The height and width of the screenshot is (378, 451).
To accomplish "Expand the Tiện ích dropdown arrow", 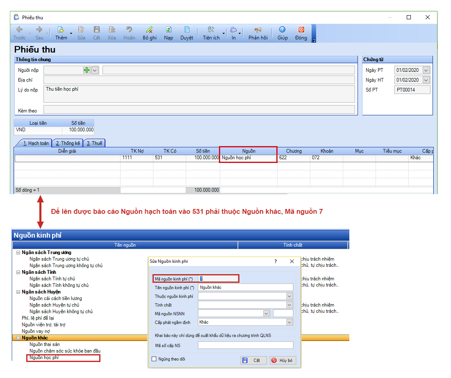I will pos(223,33).
